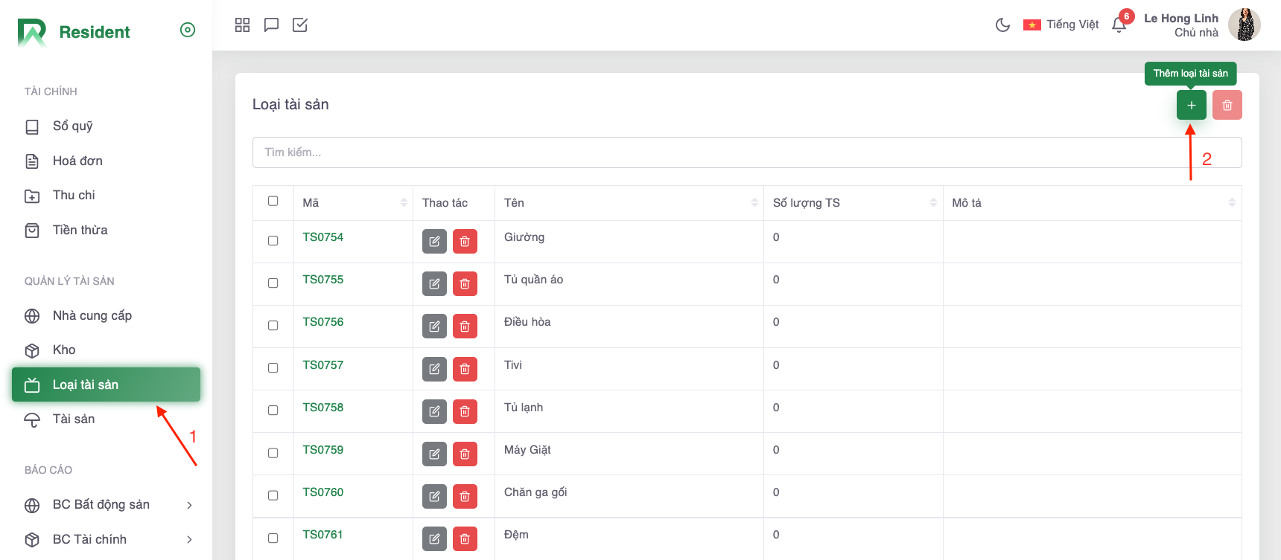
Task: Expand the BC Bất động sản submenu
Action: [x=189, y=505]
